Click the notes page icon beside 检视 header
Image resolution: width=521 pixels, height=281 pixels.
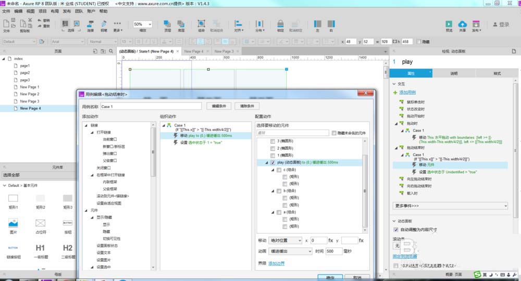coord(514,51)
